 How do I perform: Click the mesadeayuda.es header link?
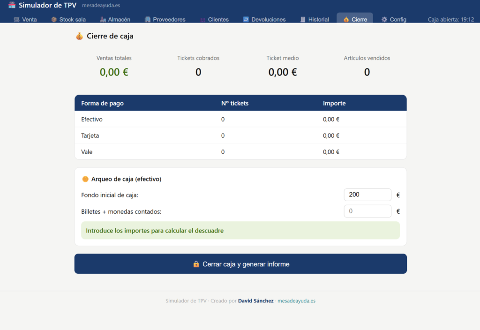pyautogui.click(x=101, y=5)
